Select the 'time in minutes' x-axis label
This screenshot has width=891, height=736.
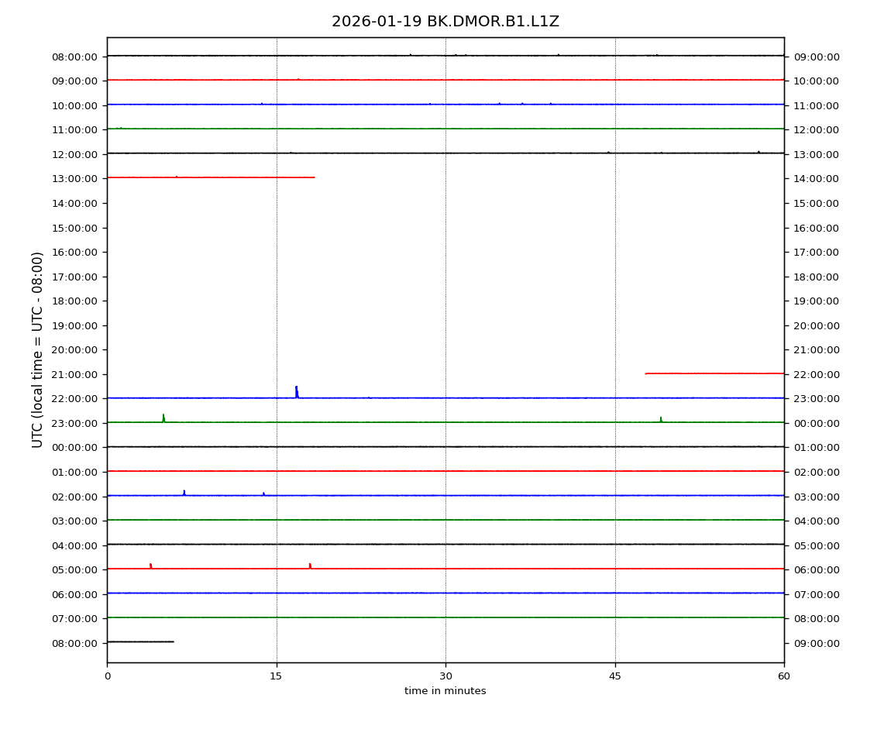coord(445,691)
